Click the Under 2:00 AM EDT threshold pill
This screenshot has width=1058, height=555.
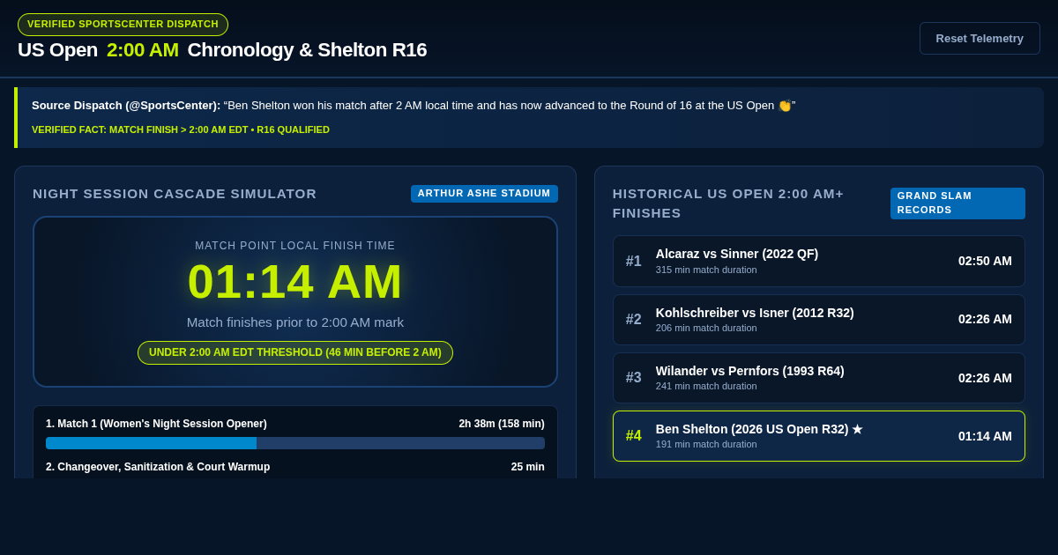[295, 352]
